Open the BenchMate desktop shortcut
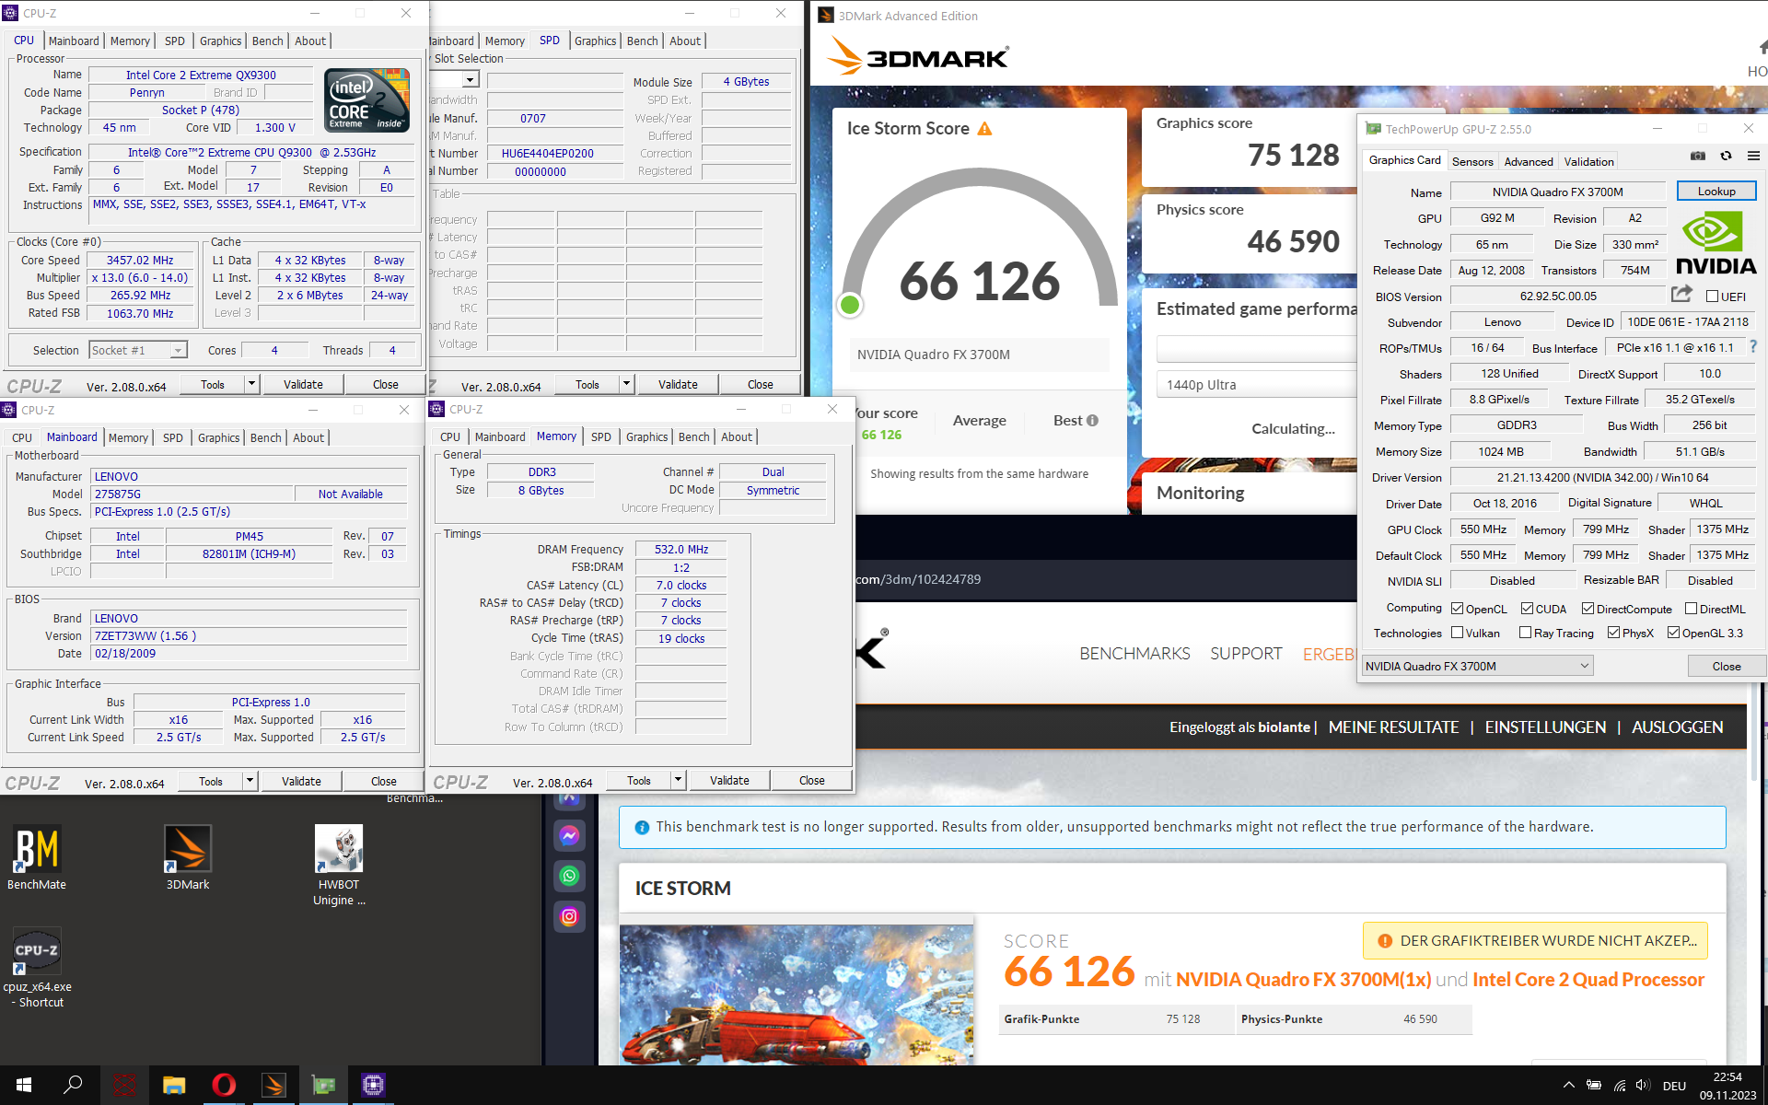 (x=37, y=849)
